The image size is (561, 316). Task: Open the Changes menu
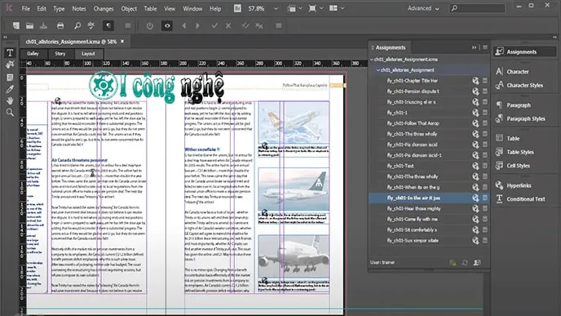(104, 9)
